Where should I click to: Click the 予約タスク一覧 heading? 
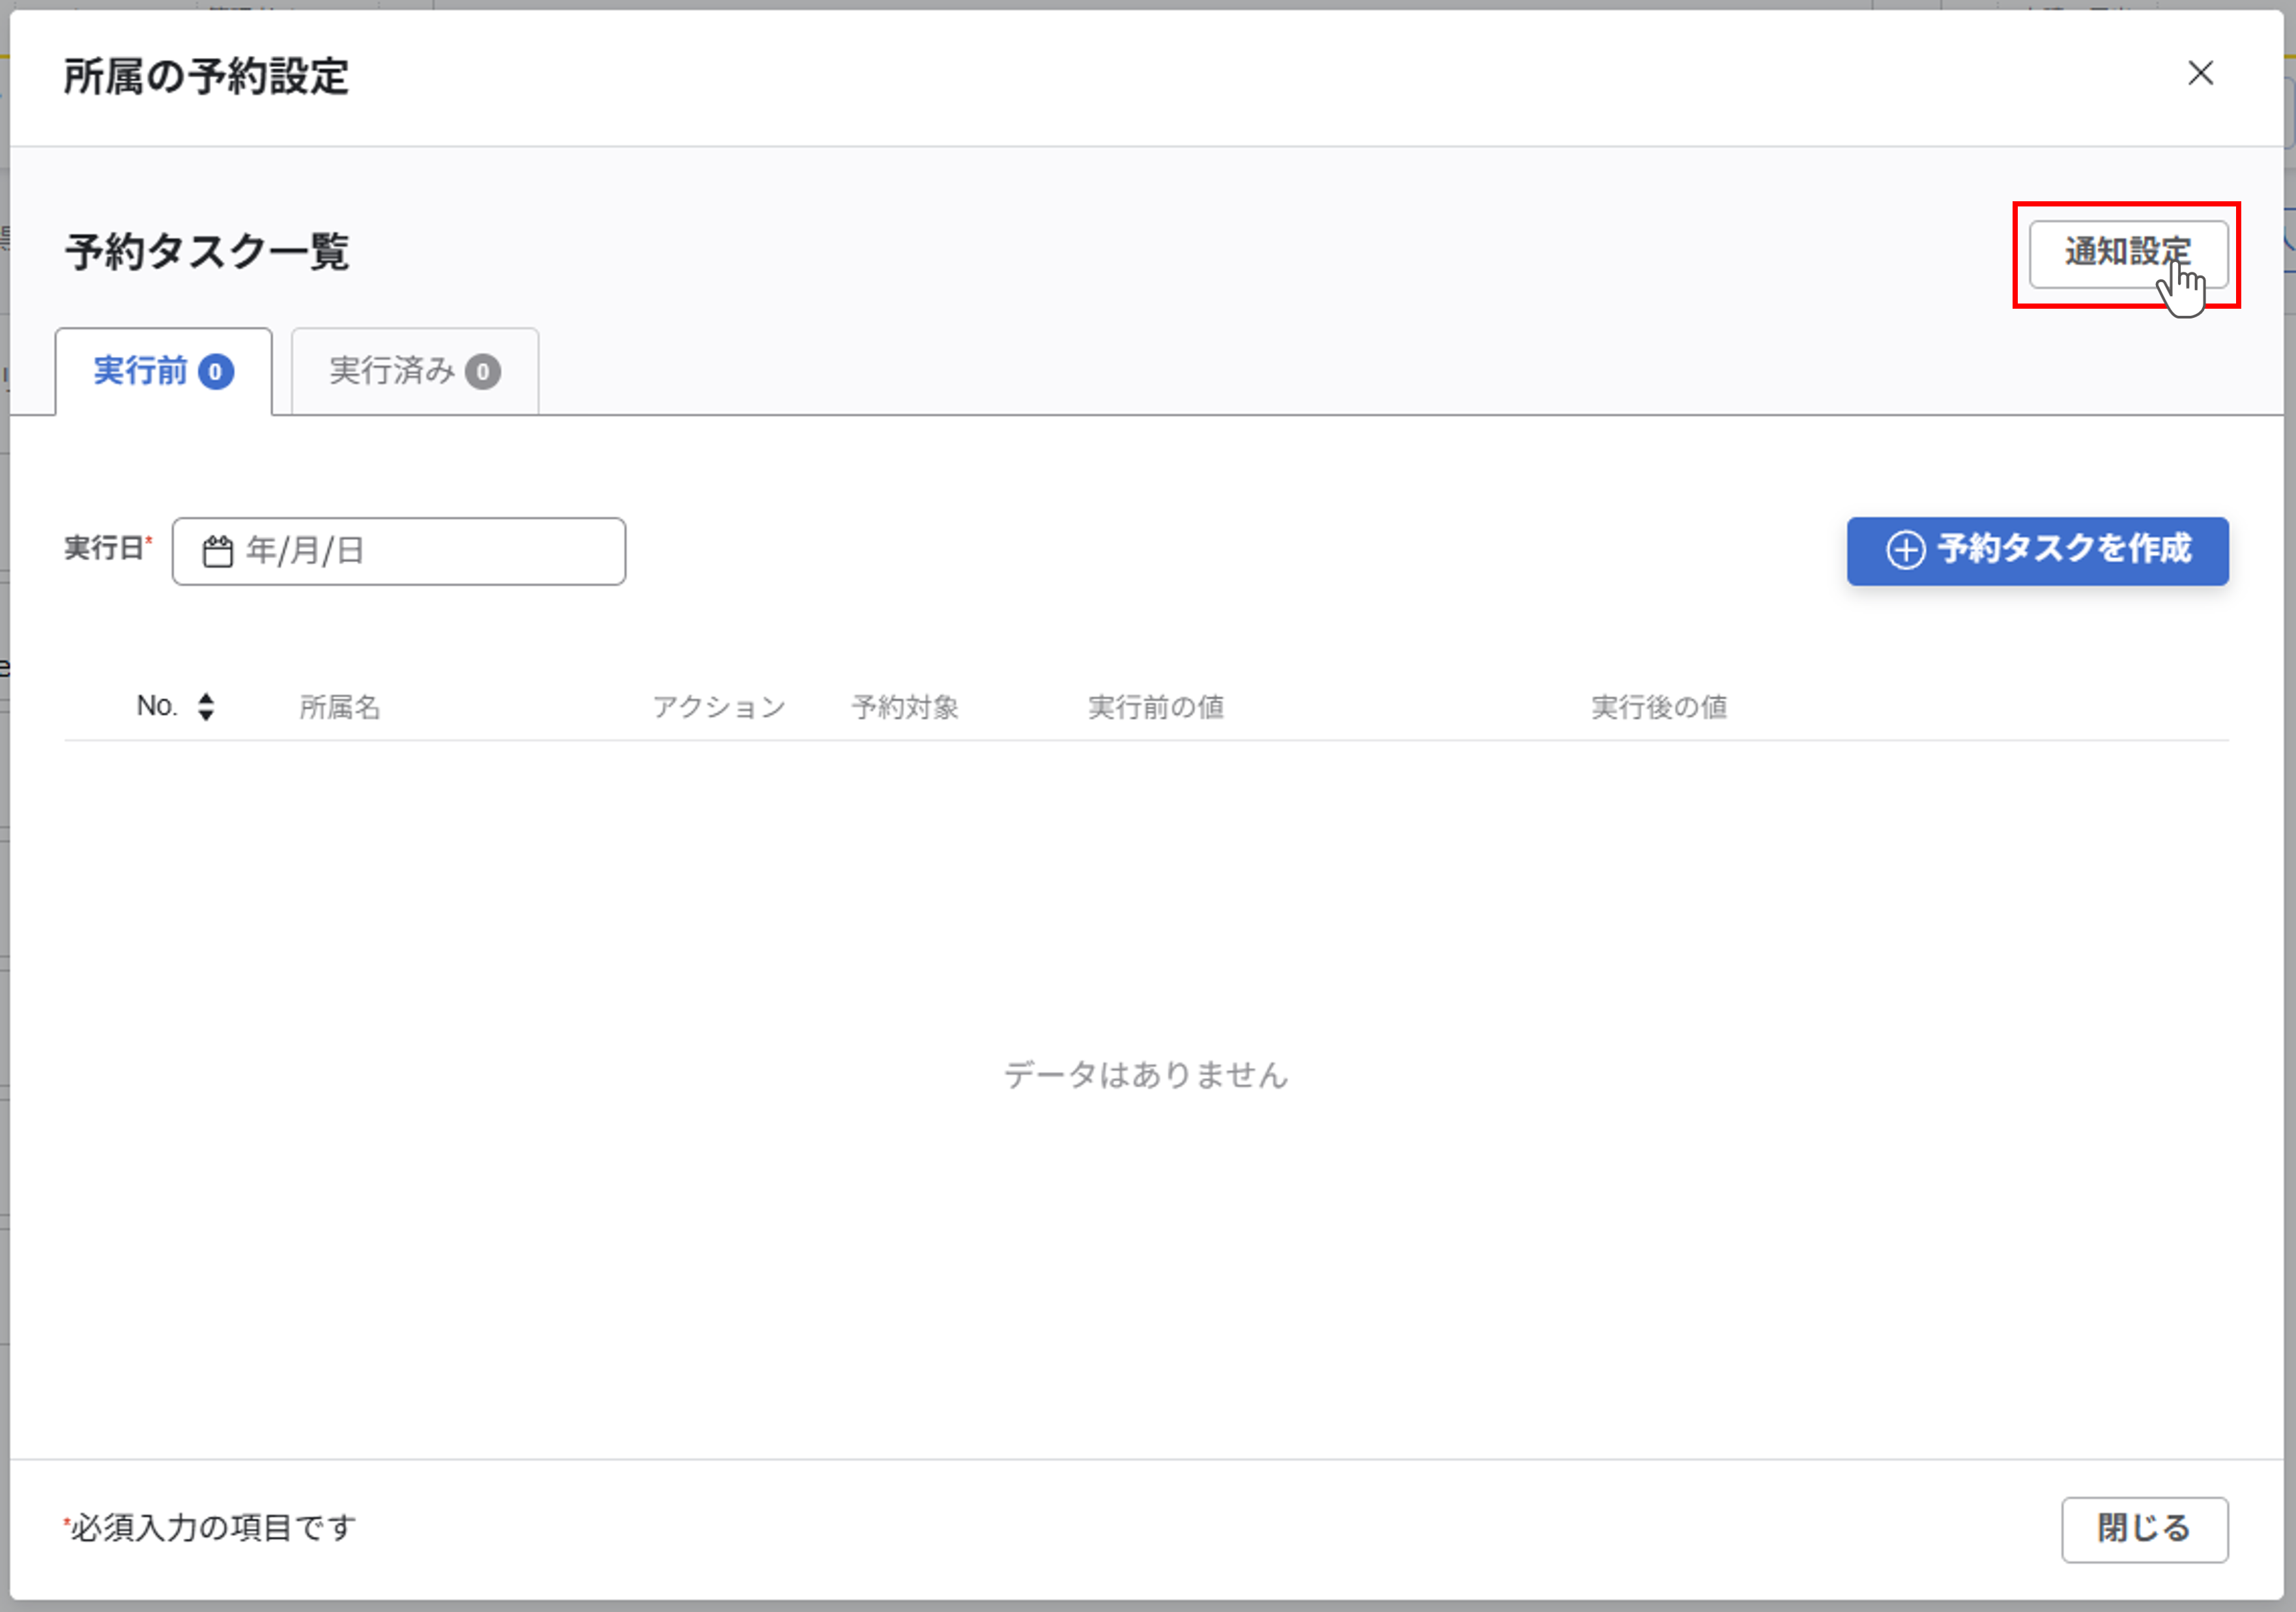[207, 252]
